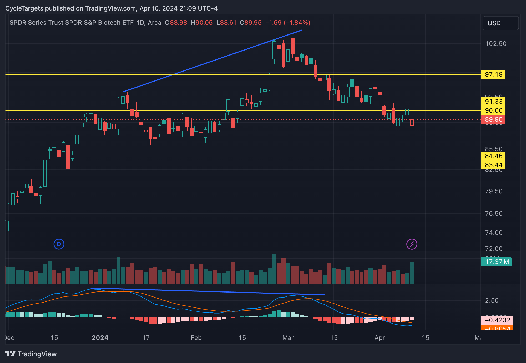
Task: Click the high value H90.05 in header
Action: tap(201, 23)
